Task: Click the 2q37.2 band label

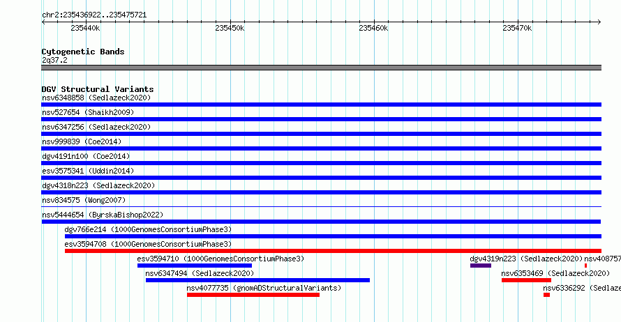Action: click(x=54, y=60)
